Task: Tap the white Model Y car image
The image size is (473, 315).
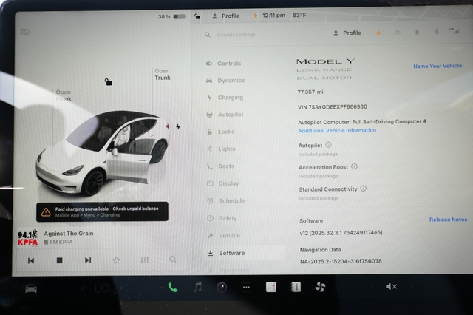Action: point(102,153)
